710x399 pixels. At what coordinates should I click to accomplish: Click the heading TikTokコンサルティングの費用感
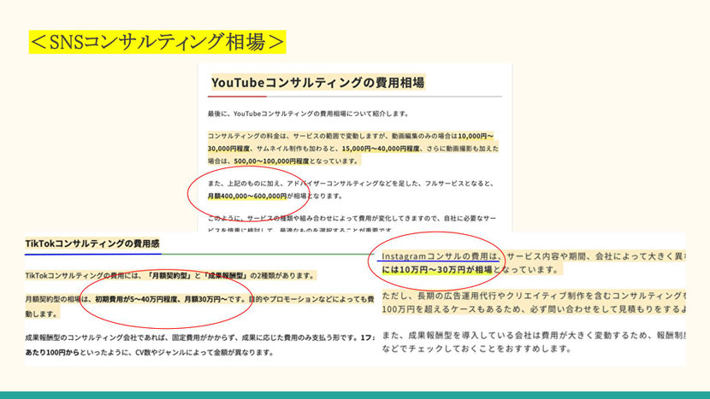pyautogui.click(x=92, y=244)
